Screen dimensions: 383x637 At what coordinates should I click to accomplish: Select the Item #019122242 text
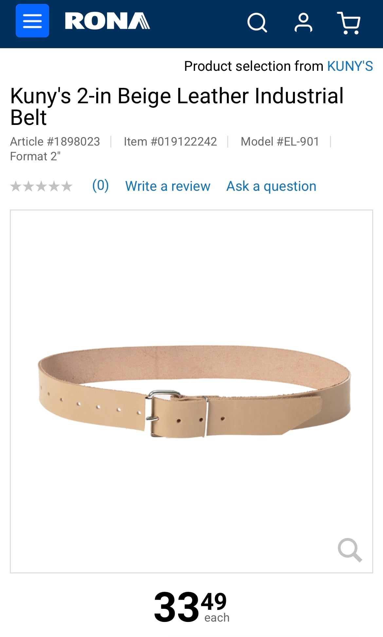170,142
